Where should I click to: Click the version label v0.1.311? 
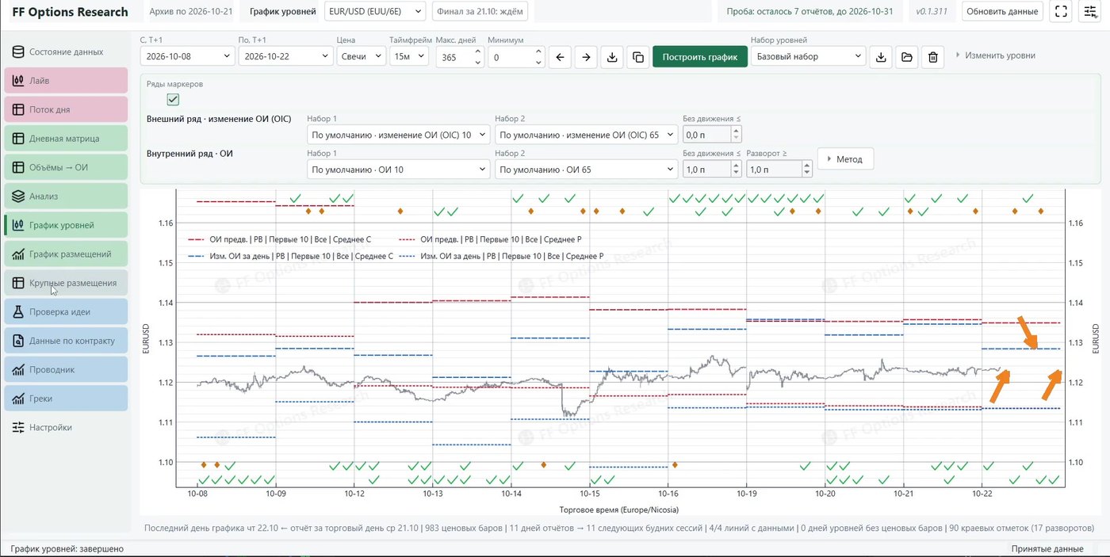click(933, 12)
